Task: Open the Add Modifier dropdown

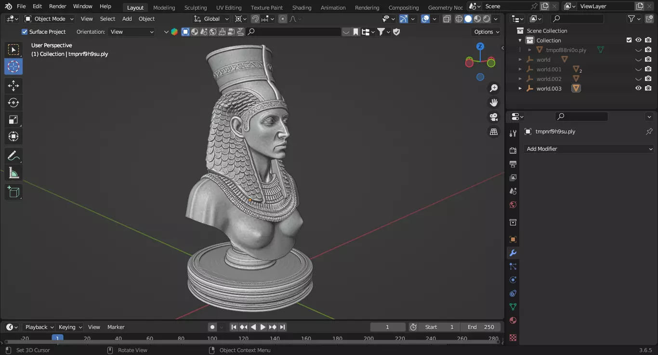Action: click(x=589, y=149)
